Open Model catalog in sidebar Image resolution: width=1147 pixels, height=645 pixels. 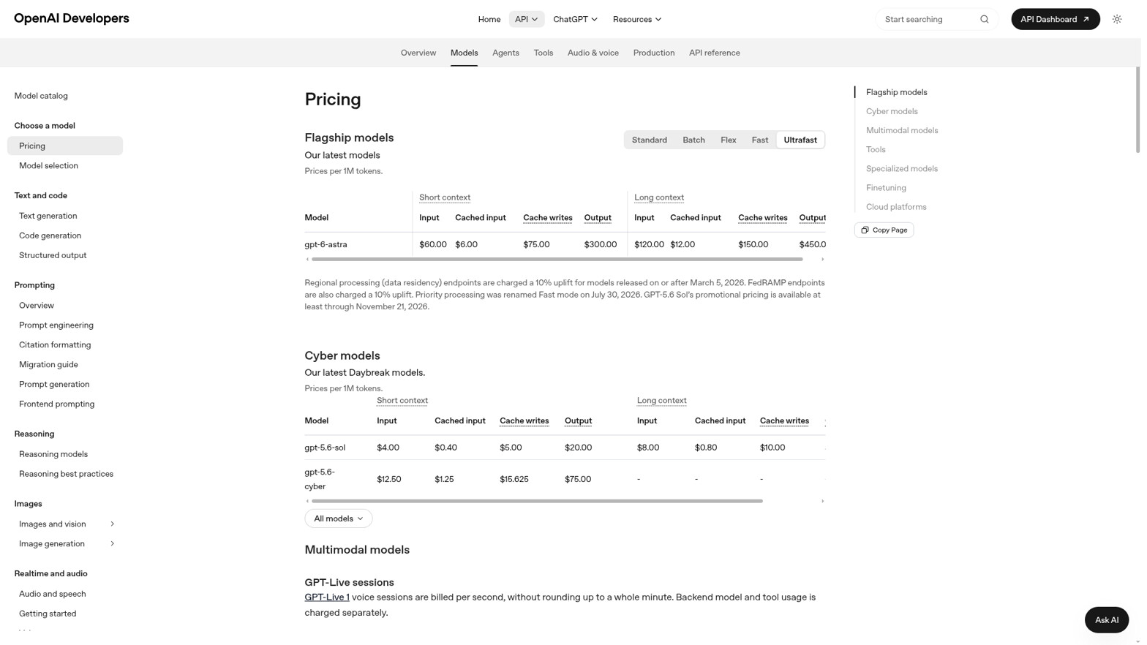coord(41,96)
